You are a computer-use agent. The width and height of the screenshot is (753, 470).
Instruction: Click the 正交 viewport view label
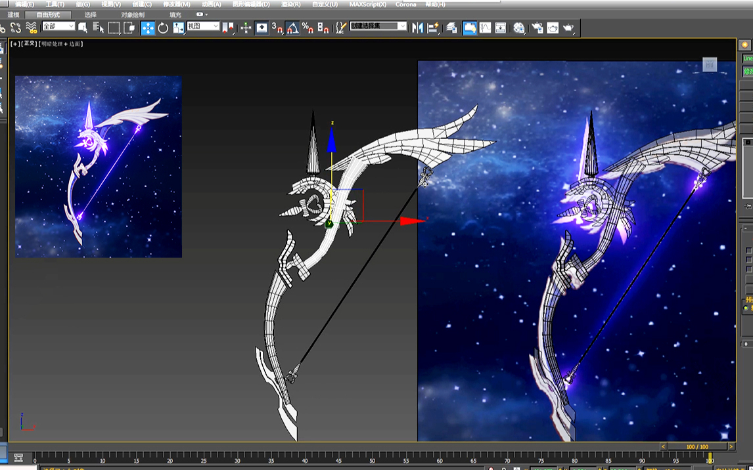pyautogui.click(x=30, y=43)
